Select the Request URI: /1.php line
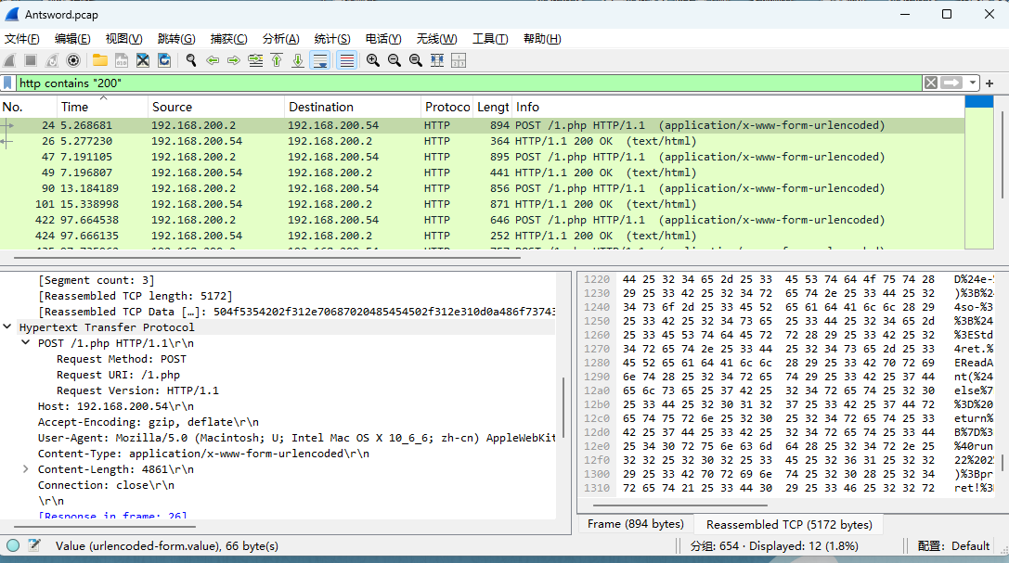The height and width of the screenshot is (563, 1009). (x=119, y=375)
